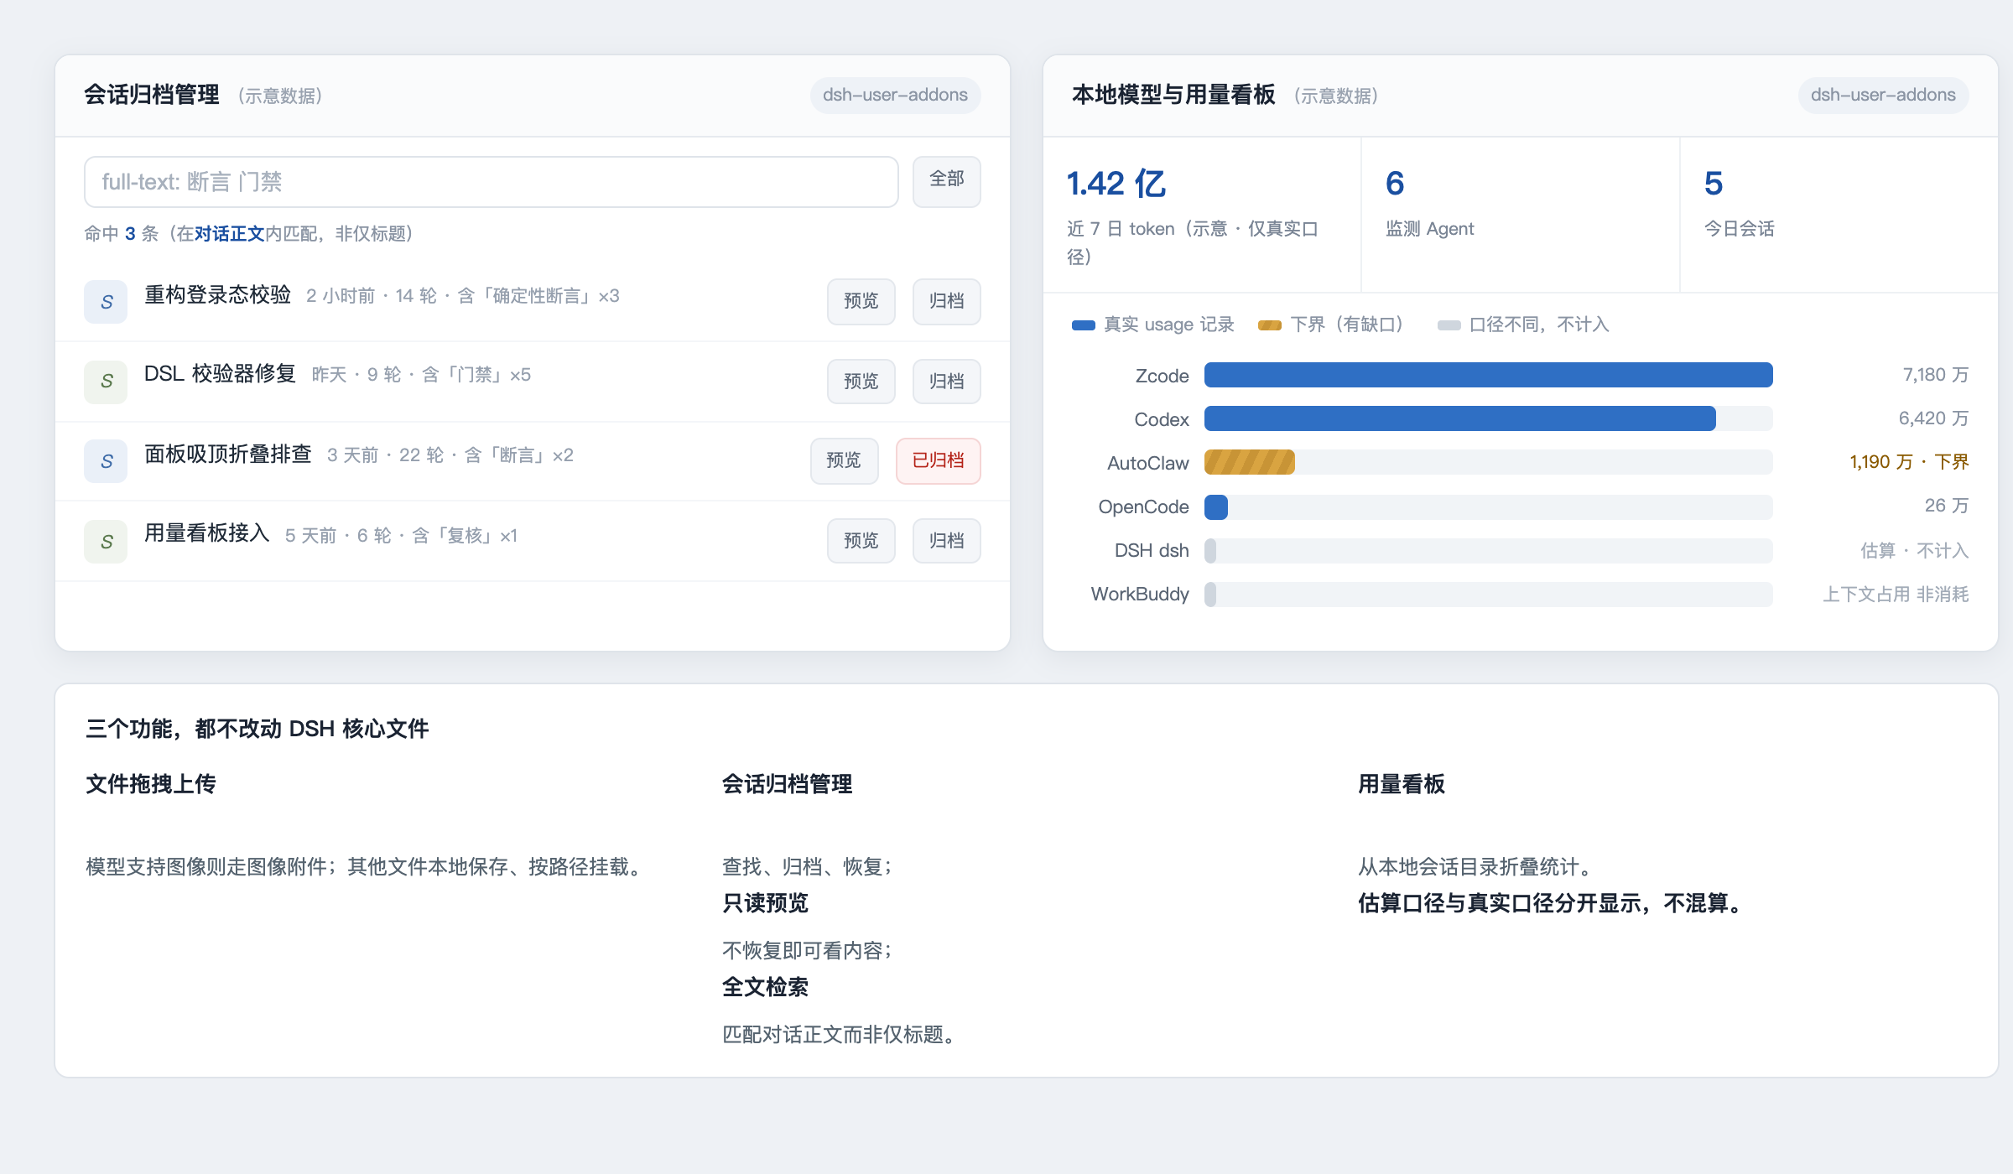Click the 全文检索 bold text
The width and height of the screenshot is (2013, 1174).
tap(765, 987)
